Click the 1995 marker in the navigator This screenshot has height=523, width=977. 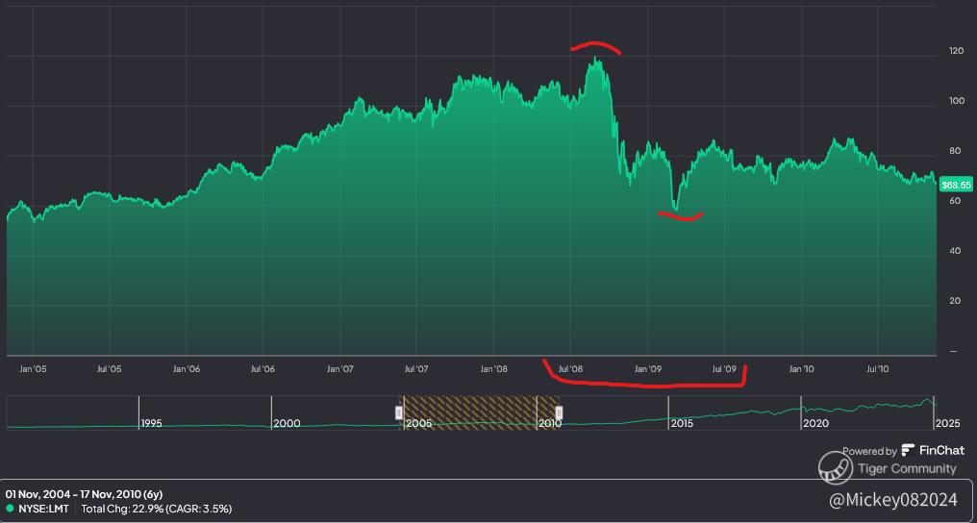tap(151, 423)
